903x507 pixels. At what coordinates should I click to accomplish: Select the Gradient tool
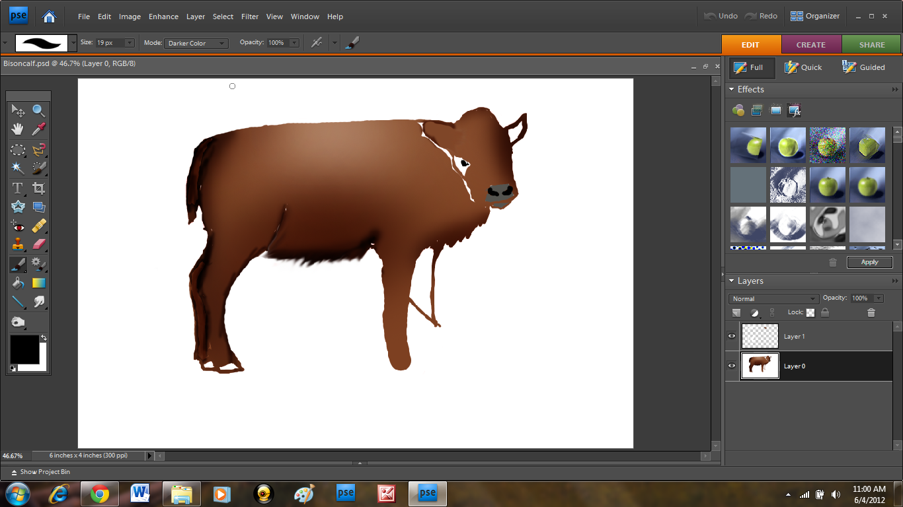(x=39, y=283)
